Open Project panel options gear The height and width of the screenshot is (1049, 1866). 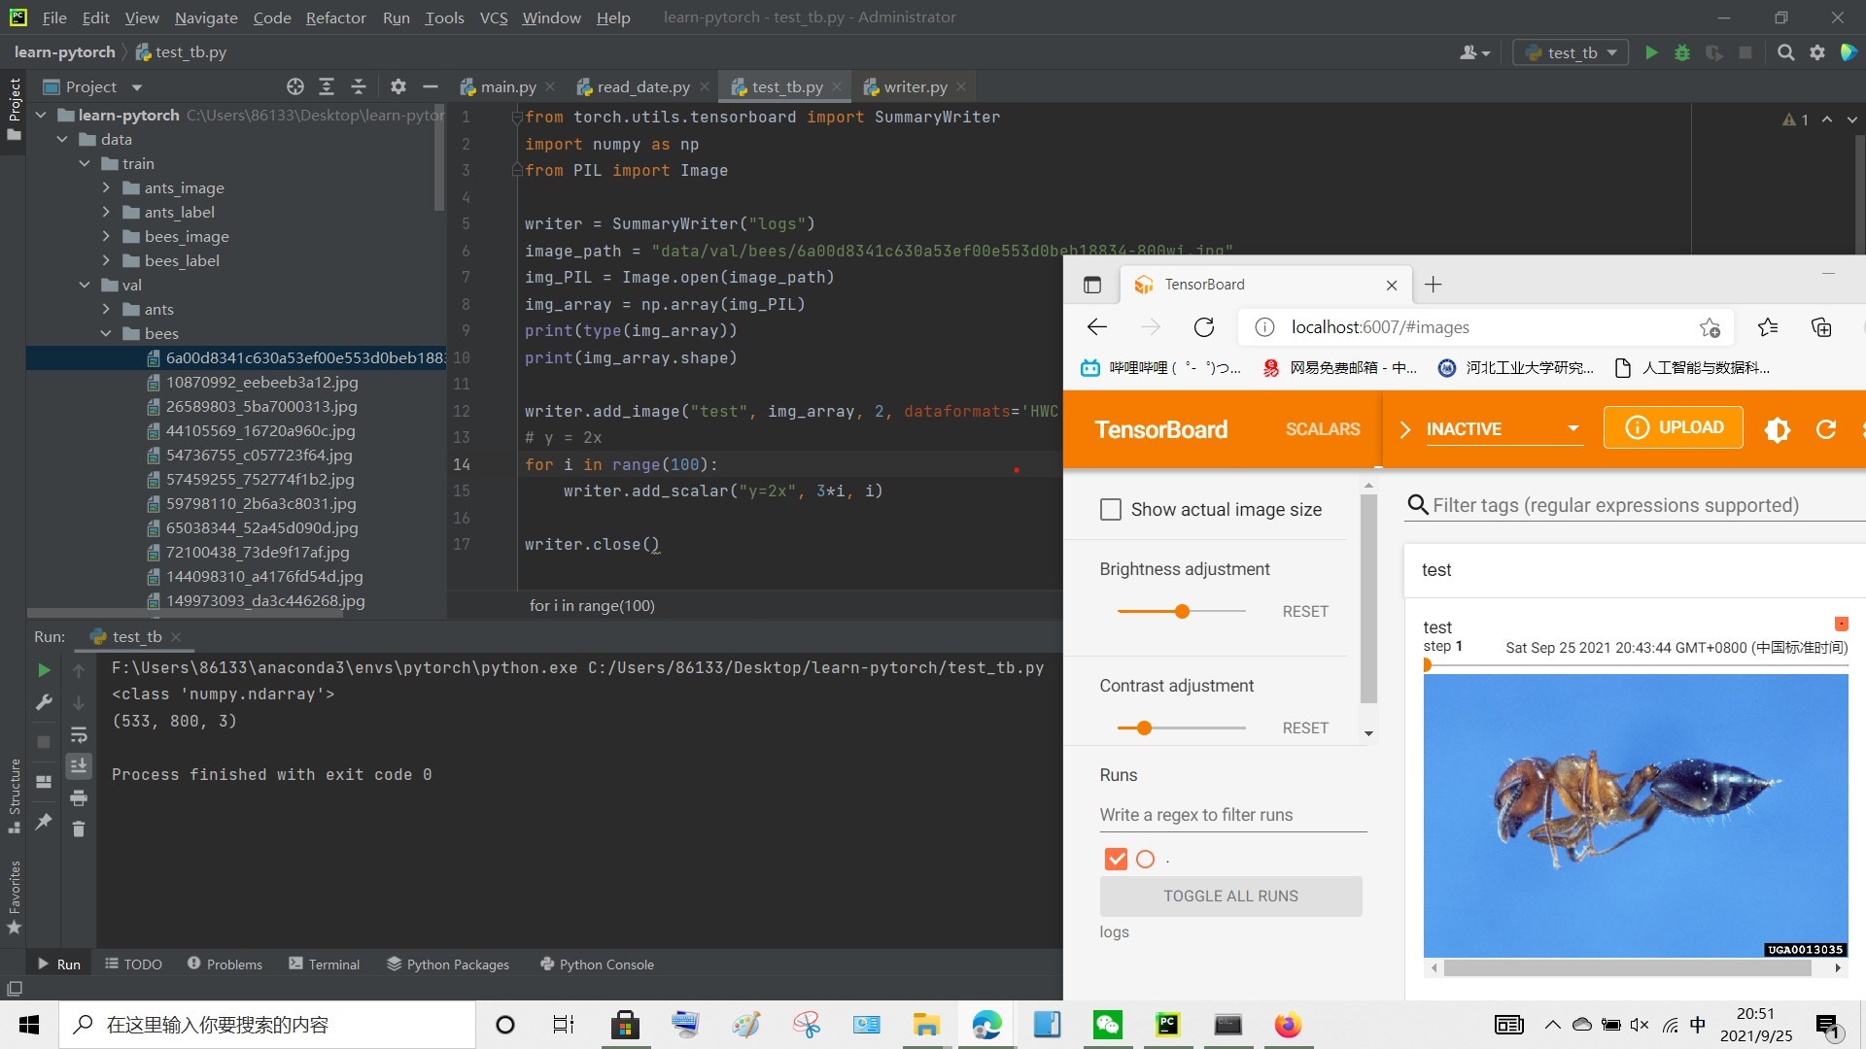tap(397, 86)
